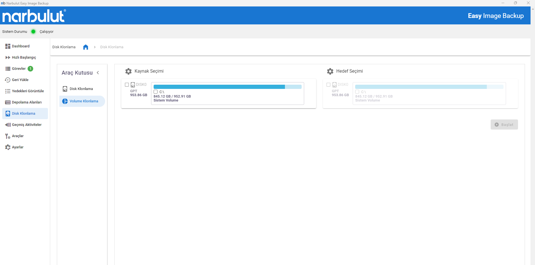Collapse the Araç Kutusu panel

click(98, 73)
